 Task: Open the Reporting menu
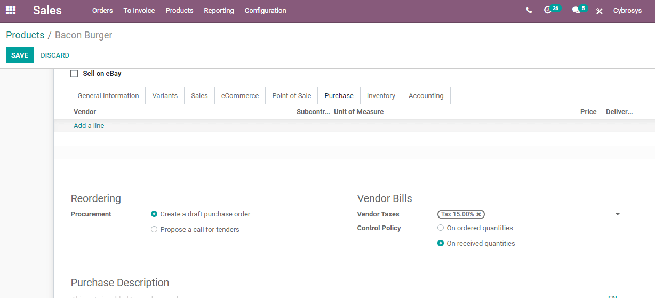pyautogui.click(x=219, y=11)
